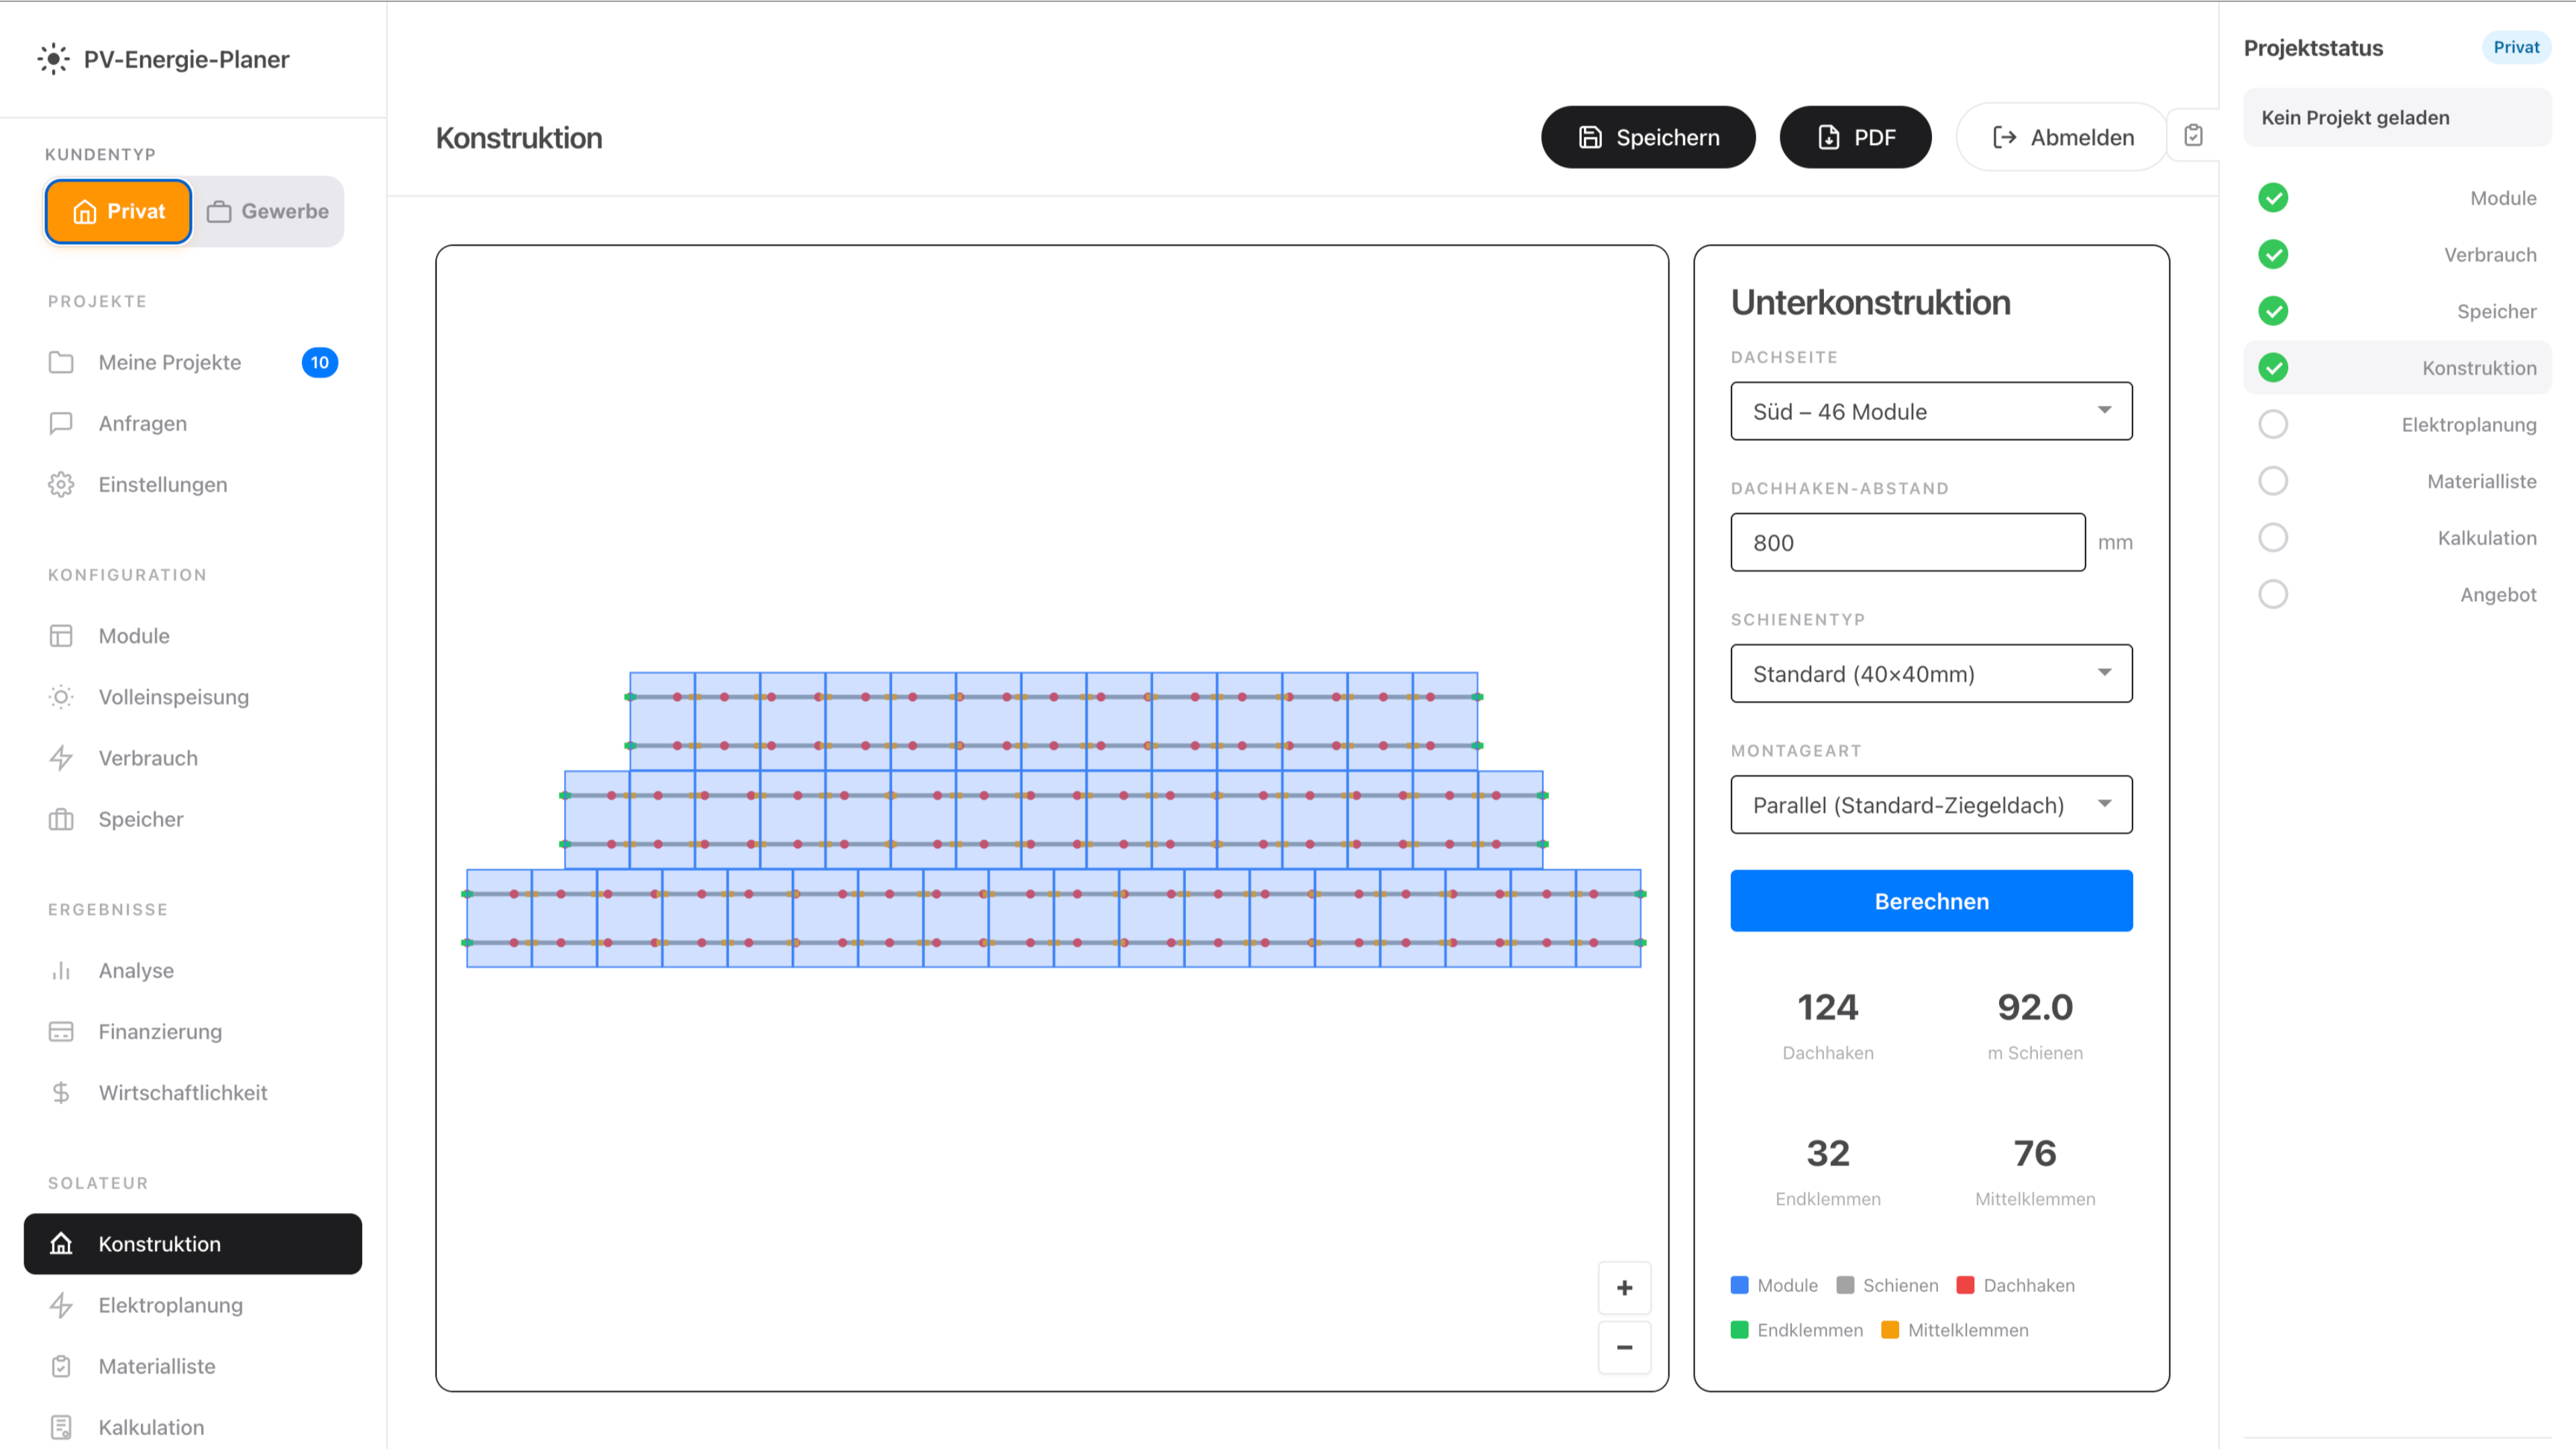Select the Privat customer type
2576x1449 pixels.
(x=118, y=211)
